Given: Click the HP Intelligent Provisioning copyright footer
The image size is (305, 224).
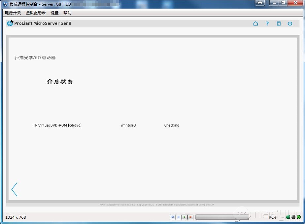Looking at the screenshot, I should point(157,205).
